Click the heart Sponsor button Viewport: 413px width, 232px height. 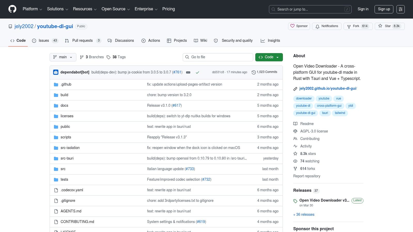click(299, 26)
